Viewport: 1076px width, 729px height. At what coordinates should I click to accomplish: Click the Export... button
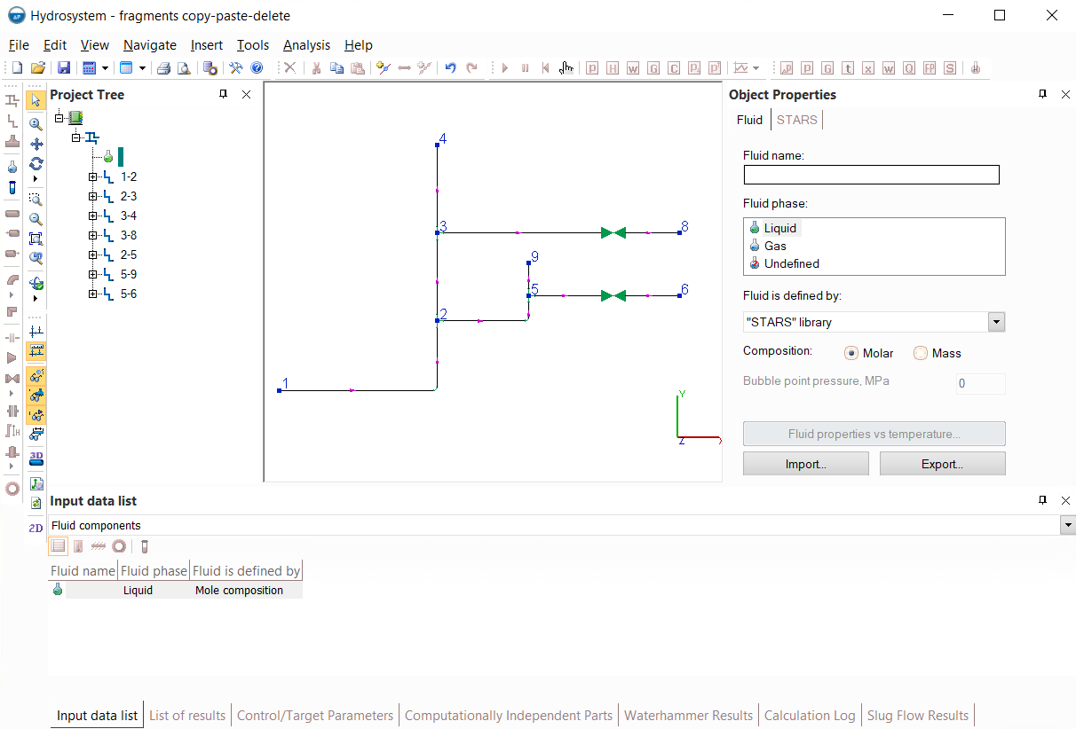(942, 464)
